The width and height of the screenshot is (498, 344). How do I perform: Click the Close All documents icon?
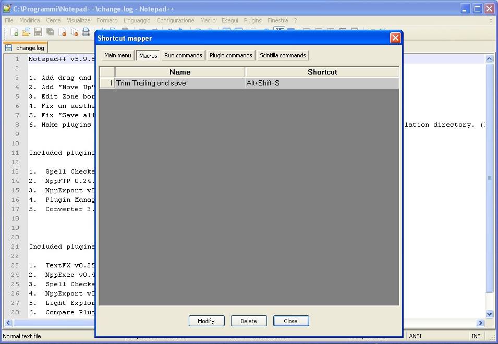(74, 33)
